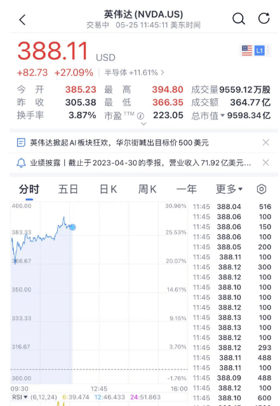Dismiss the 业绩披露 notification banner

tap(266, 163)
